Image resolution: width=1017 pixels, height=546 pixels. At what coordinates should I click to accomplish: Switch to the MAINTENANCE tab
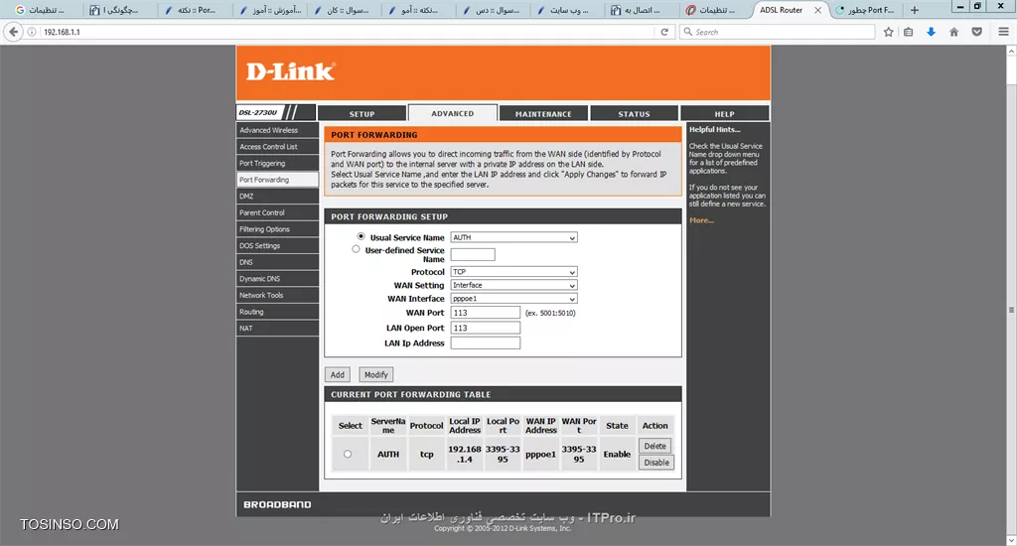coord(543,113)
